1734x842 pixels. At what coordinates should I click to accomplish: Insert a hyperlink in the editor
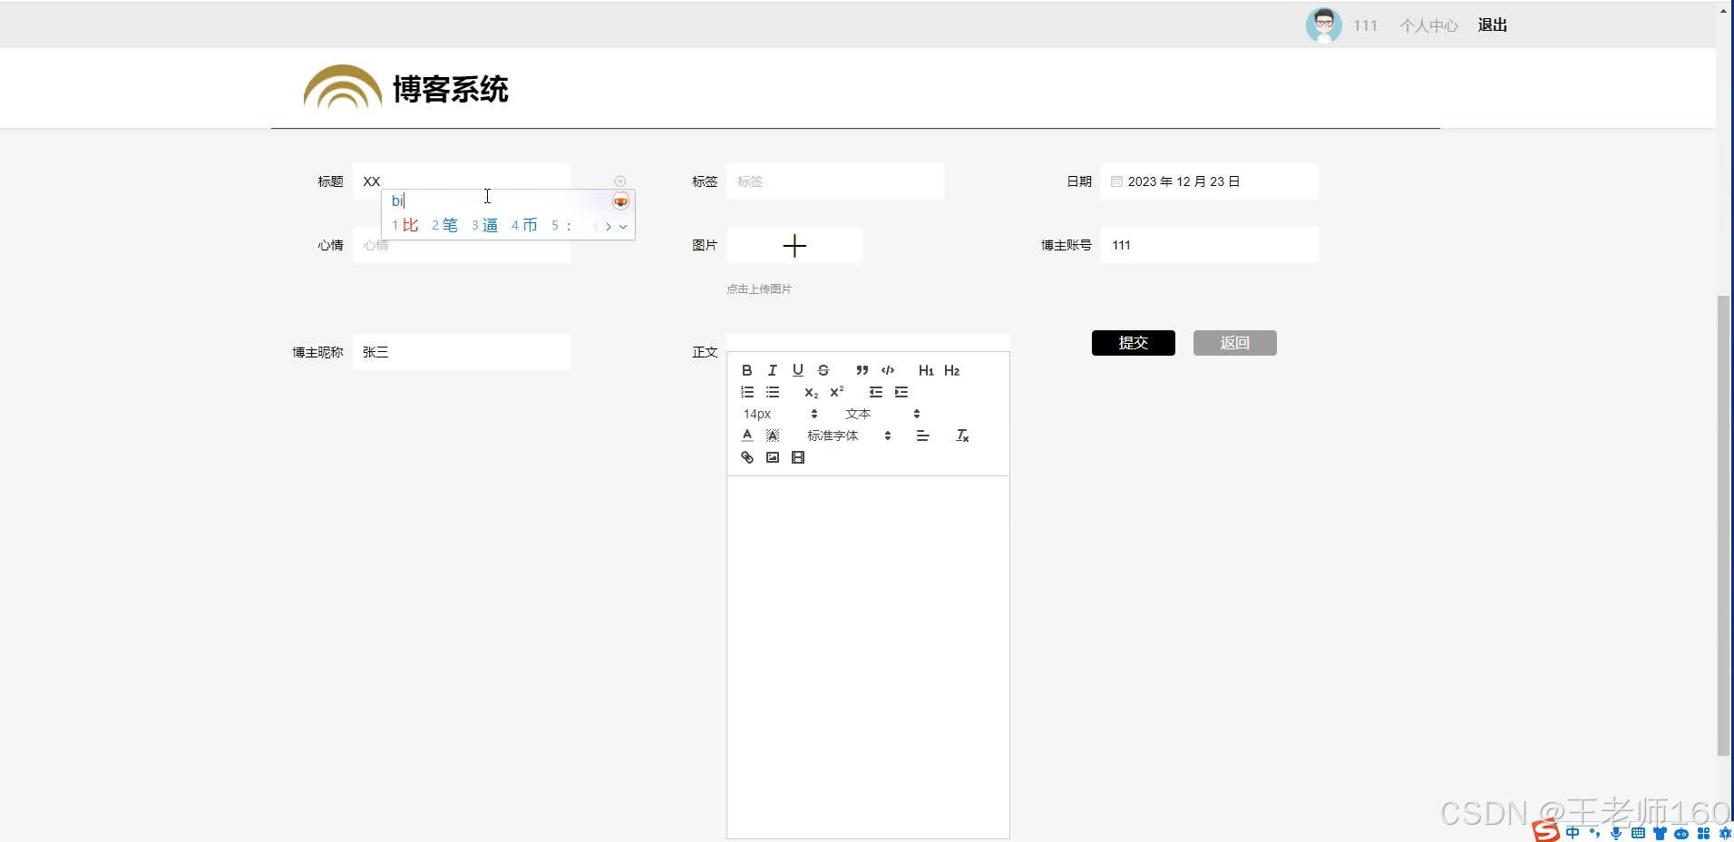point(747,457)
